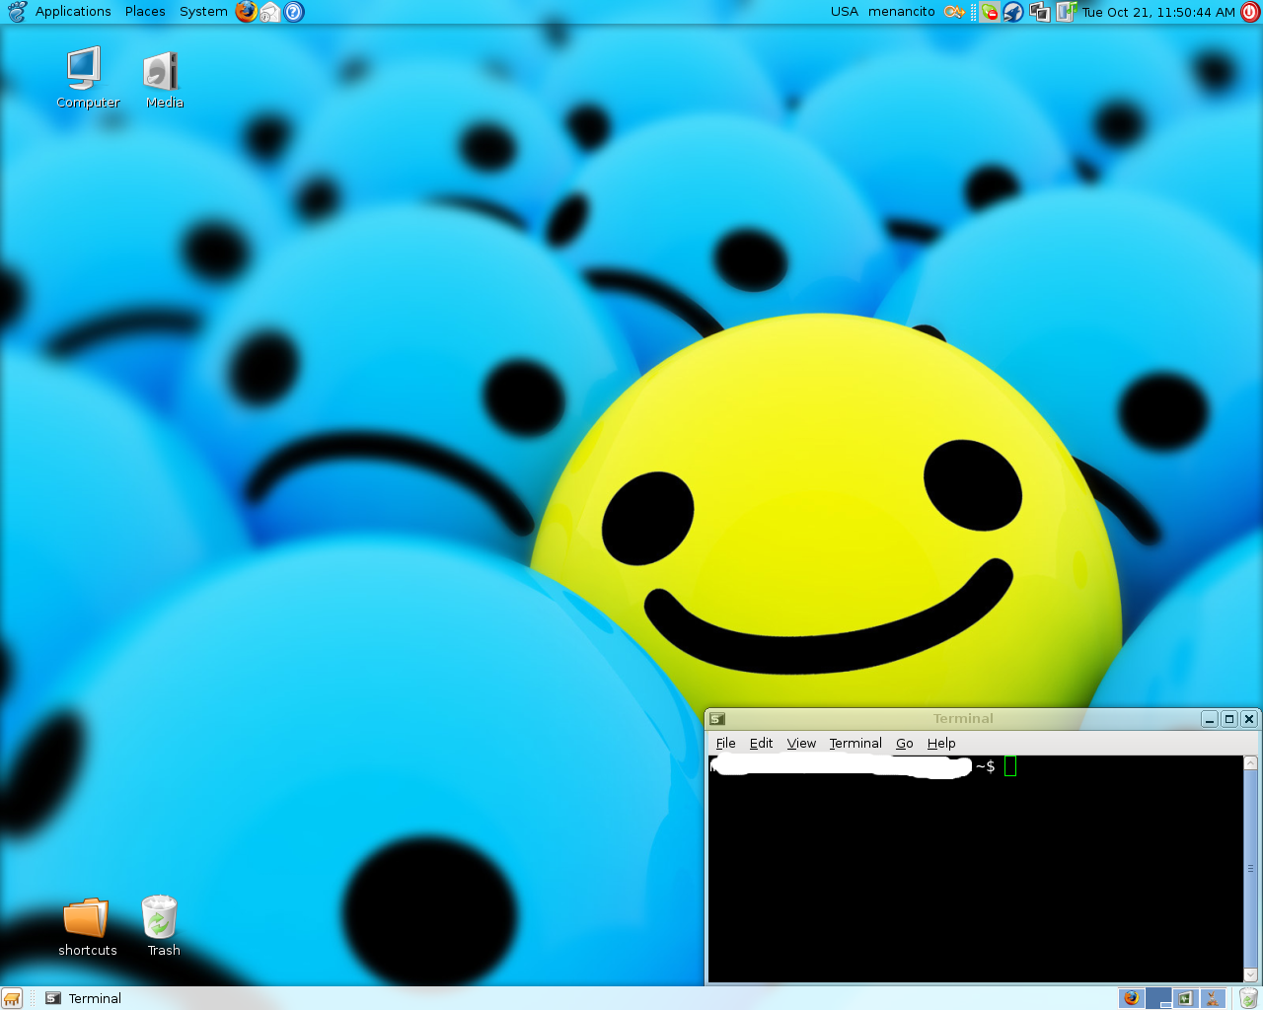1263x1010 pixels.
Task: Open the Trash icon on the desktop
Action: click(163, 925)
